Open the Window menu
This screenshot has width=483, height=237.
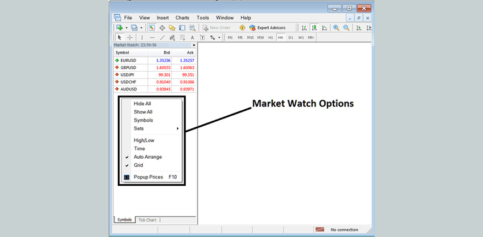225,18
